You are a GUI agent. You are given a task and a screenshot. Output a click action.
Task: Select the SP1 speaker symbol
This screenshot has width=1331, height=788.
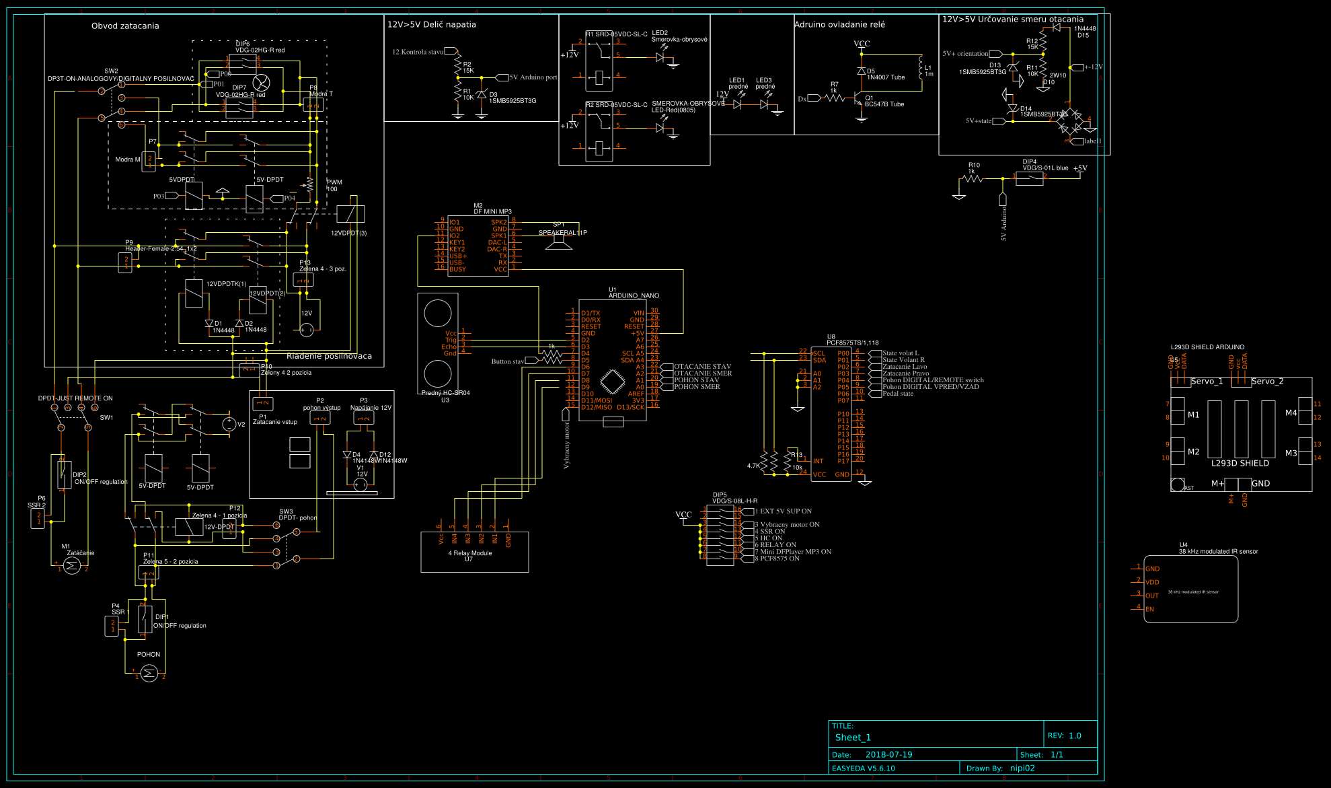[x=558, y=242]
